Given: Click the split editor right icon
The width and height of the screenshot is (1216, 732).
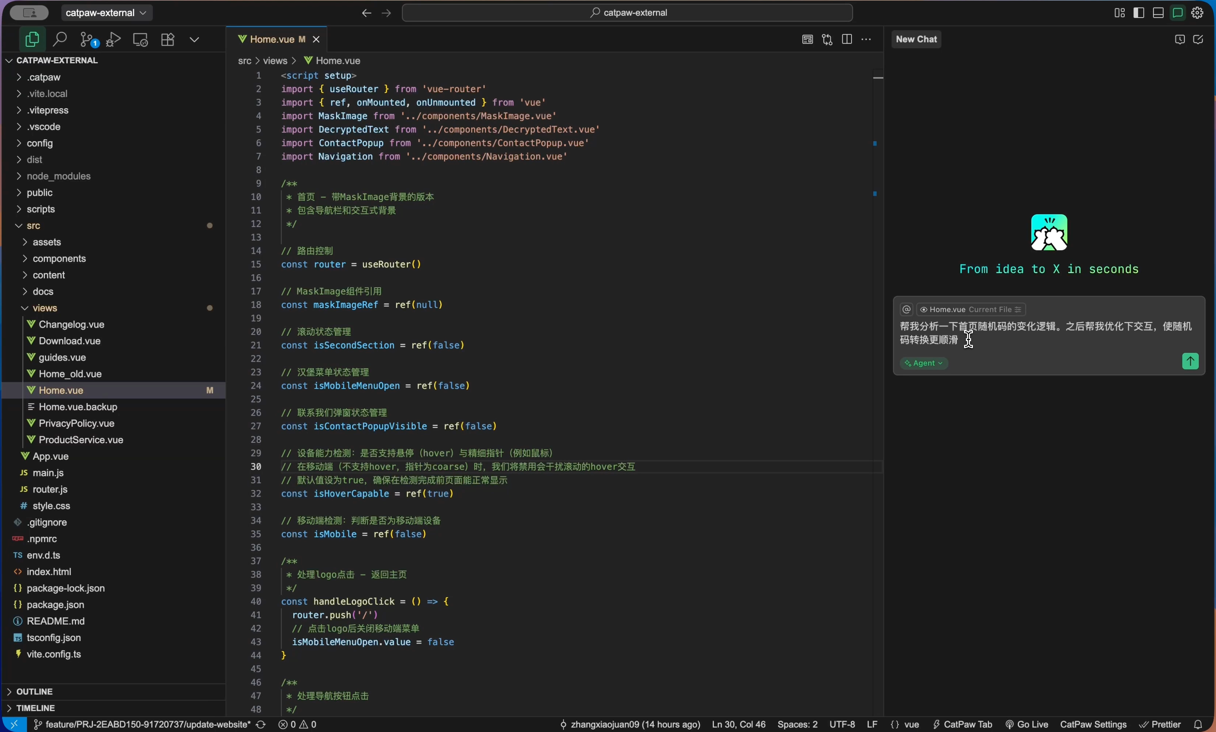Looking at the screenshot, I should coord(847,39).
